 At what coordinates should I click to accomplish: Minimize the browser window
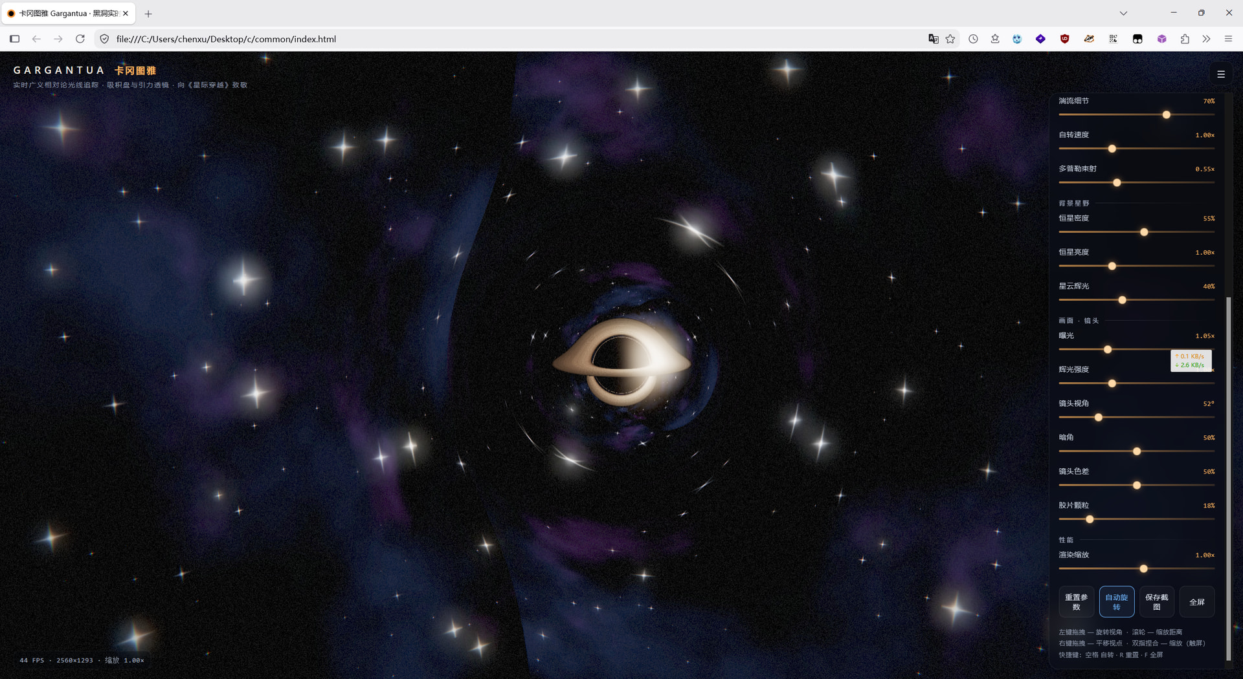pyautogui.click(x=1173, y=13)
